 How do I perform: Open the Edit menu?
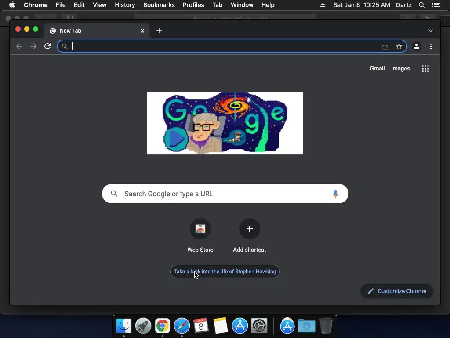click(x=79, y=5)
